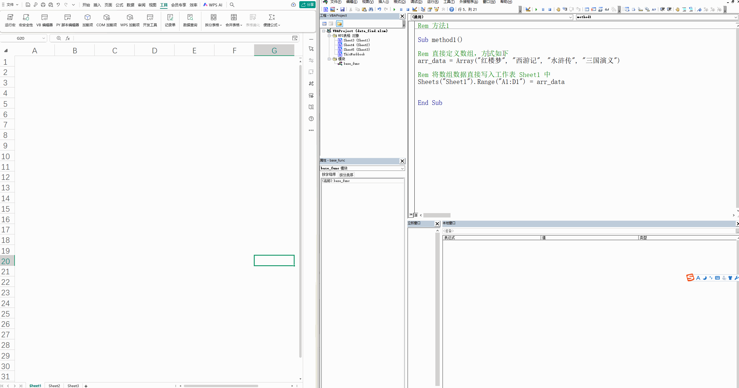Open the 调试(D) menu

416,2
